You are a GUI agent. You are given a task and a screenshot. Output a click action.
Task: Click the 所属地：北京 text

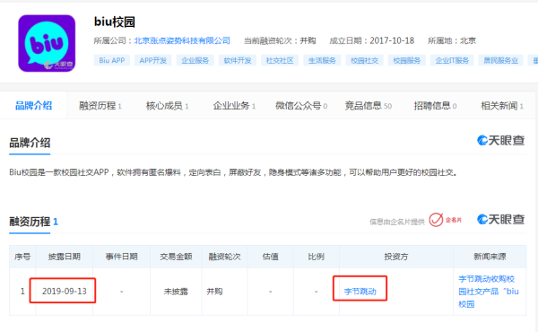pyautogui.click(x=452, y=41)
